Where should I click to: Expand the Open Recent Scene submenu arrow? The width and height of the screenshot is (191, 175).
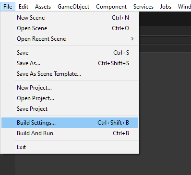pyautogui.click(x=132, y=39)
